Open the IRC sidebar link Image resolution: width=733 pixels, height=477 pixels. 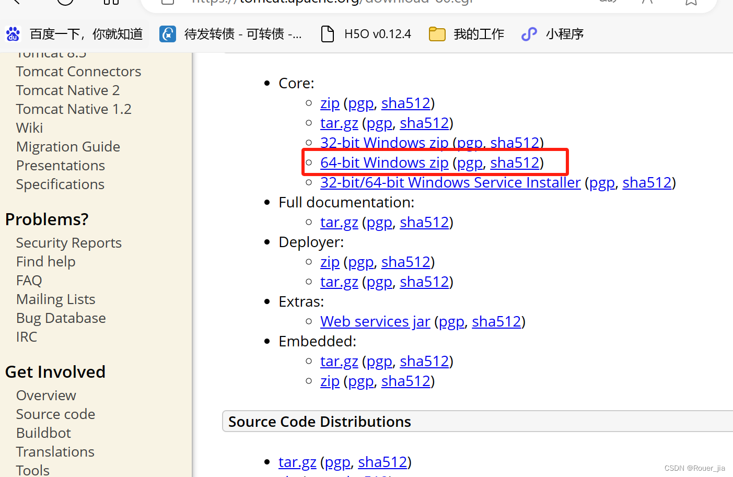27,337
